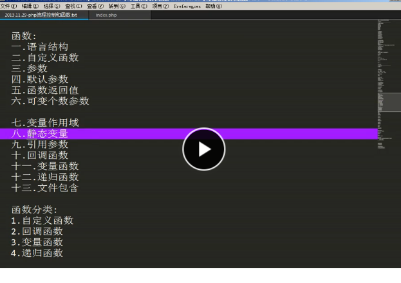Switch to the index.php tab
This screenshot has width=401, height=283.
[x=120, y=15]
